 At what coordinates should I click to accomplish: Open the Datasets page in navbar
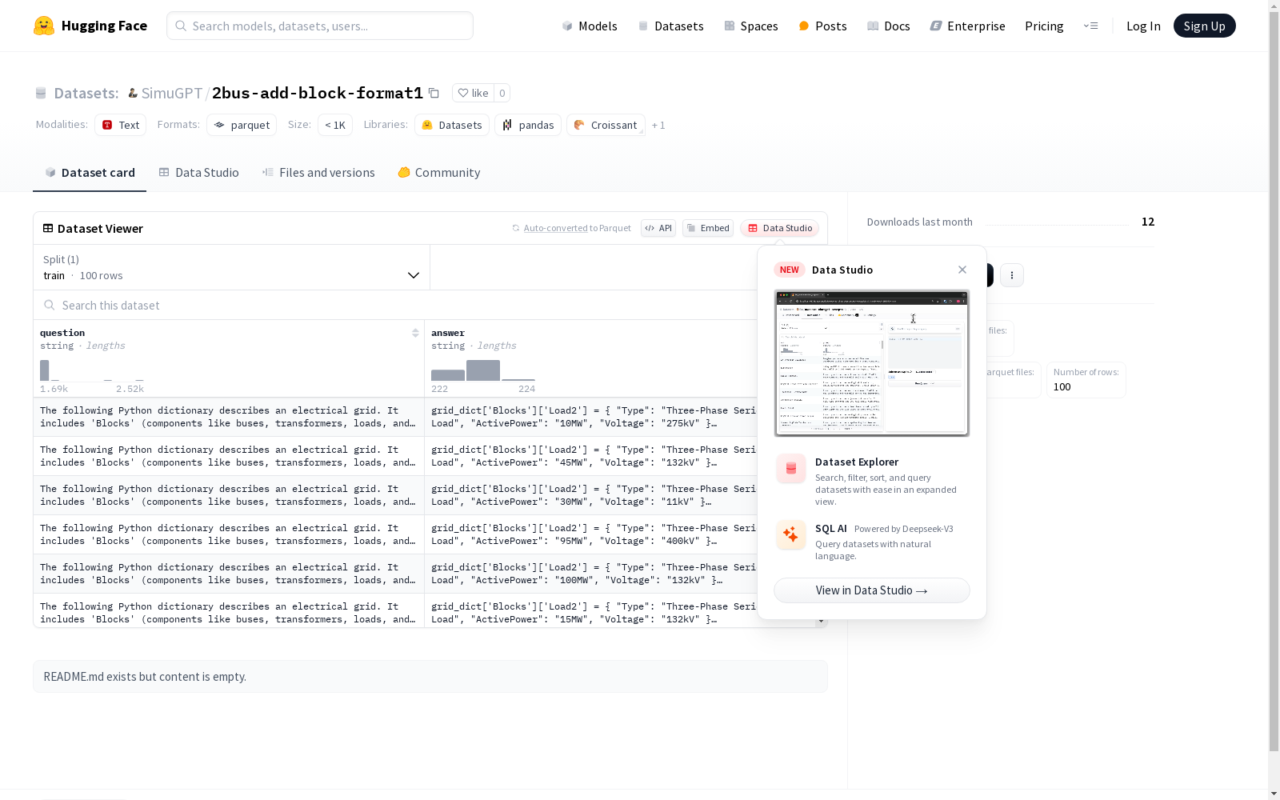click(670, 26)
